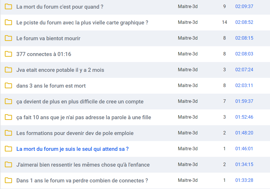
Task: Click folder icon beside 'La mort du forum c'est pour quand ?'
Action: [8, 7]
